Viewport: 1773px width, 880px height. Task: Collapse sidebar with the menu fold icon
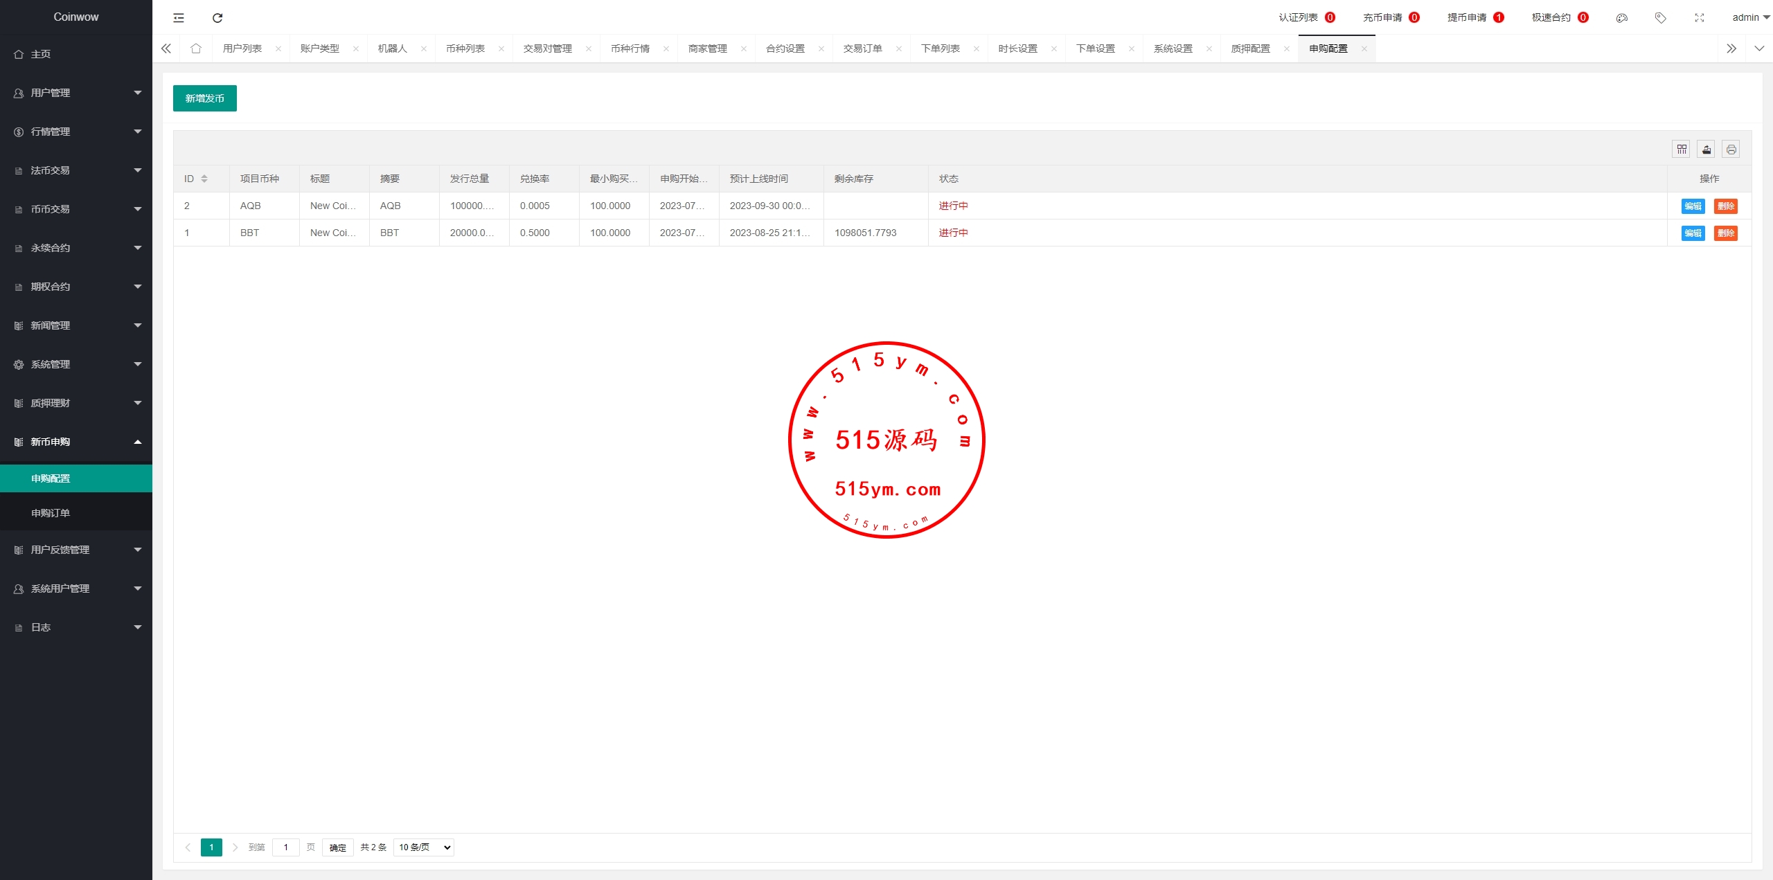point(179,17)
